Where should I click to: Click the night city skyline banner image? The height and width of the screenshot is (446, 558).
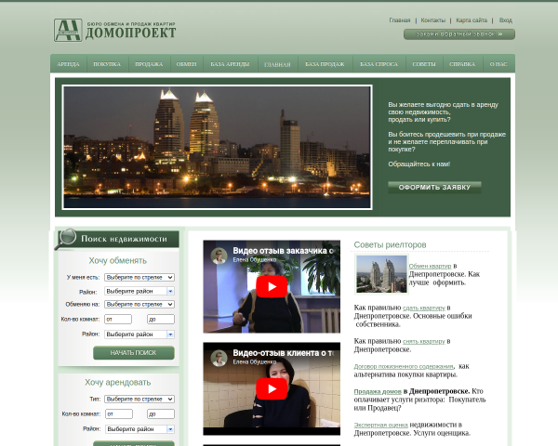(x=217, y=147)
